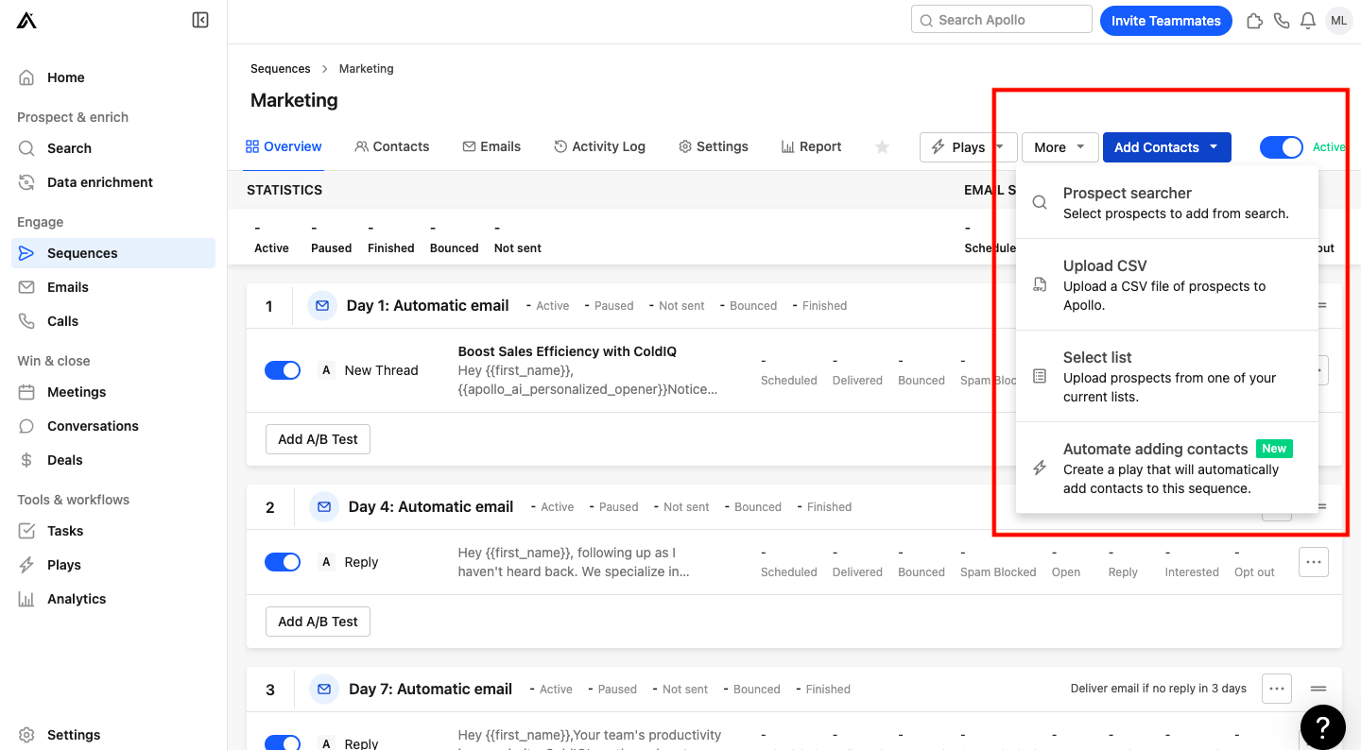Open Analytics in the sidebar
Image resolution: width=1361 pixels, height=750 pixels.
pyautogui.click(x=113, y=599)
